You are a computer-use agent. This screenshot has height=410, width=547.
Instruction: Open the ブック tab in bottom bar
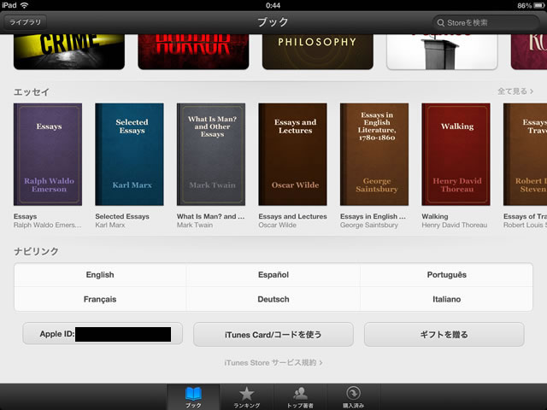point(193,397)
